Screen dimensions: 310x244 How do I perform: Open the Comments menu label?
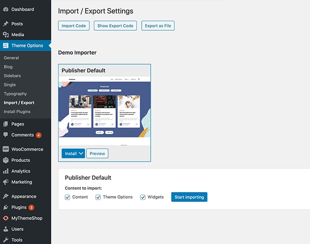[x=23, y=135]
